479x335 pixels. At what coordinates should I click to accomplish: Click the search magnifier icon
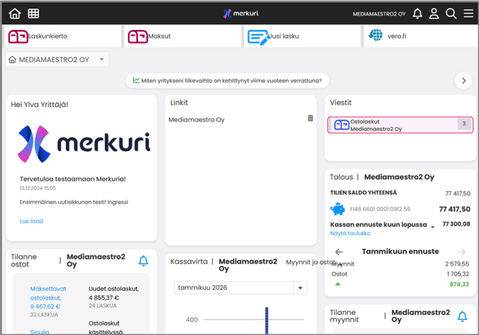pyautogui.click(x=451, y=14)
